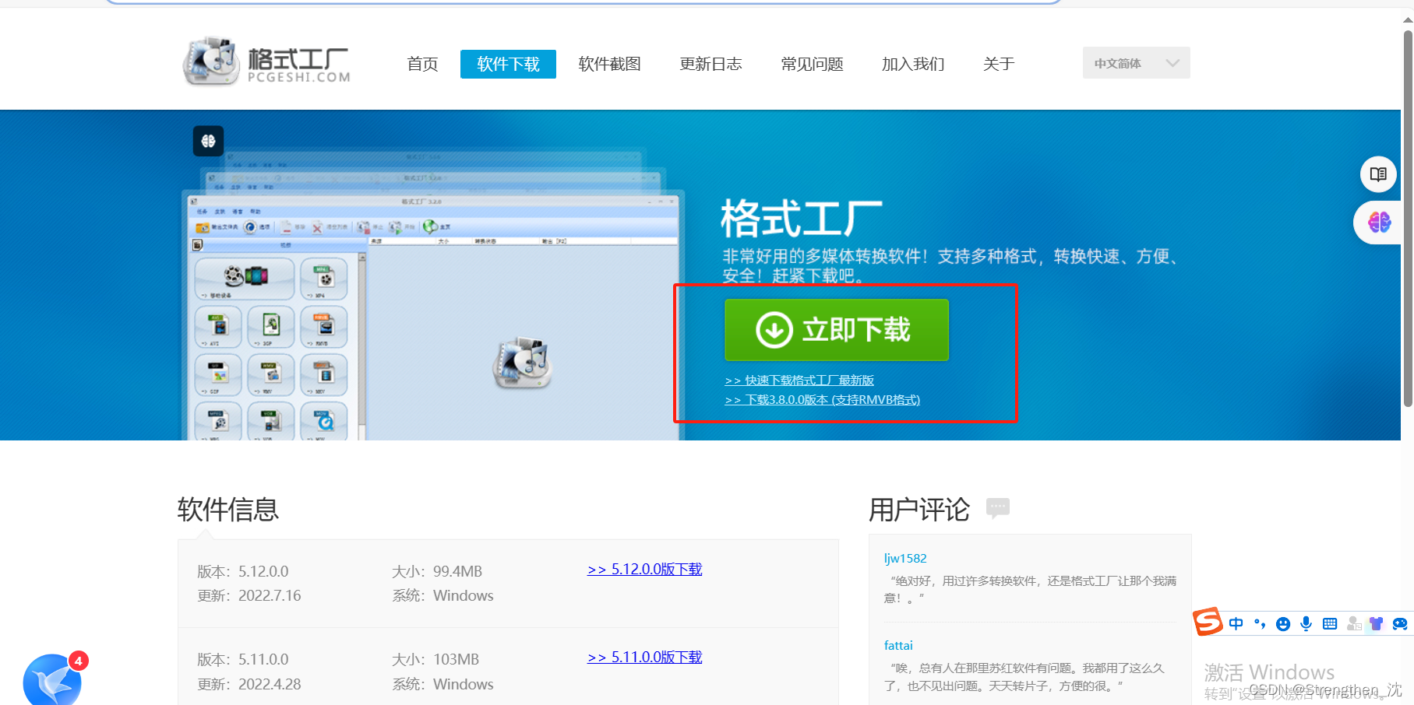Open the colorful brain assistant icon on right edge
Screen dimensions: 1414x705
(1379, 223)
